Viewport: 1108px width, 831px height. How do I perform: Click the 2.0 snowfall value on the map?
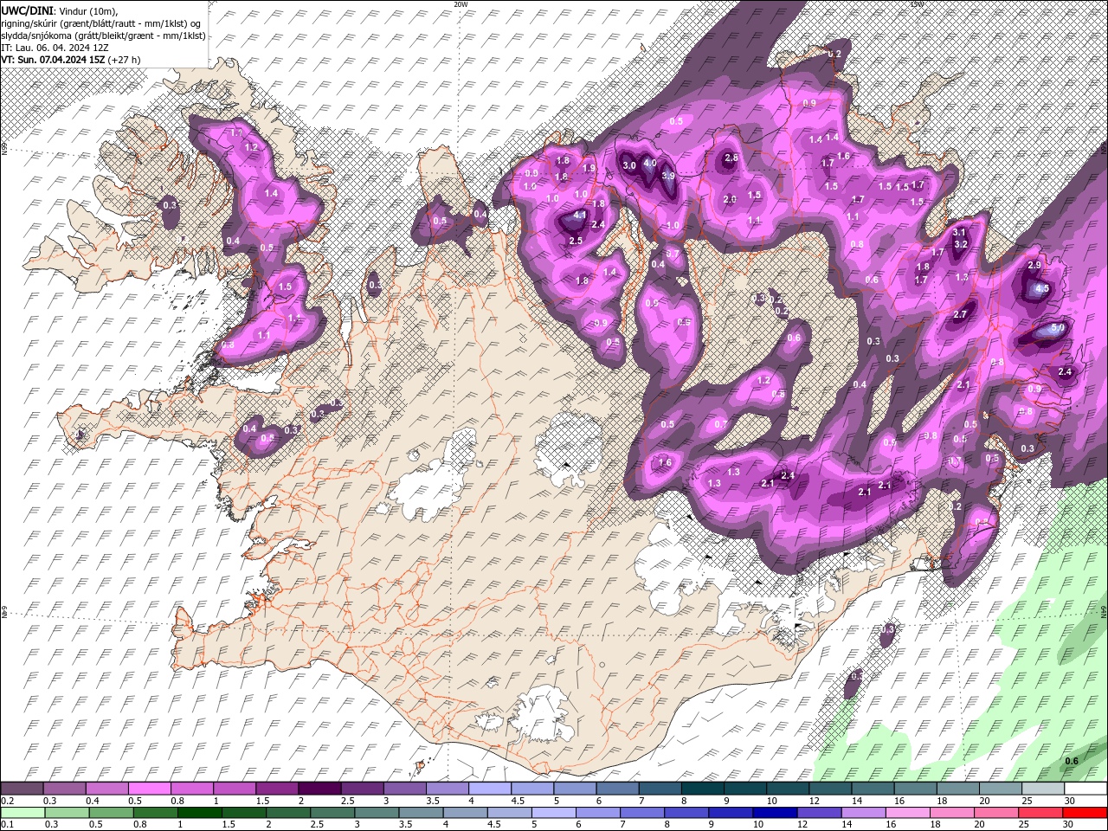coord(730,199)
